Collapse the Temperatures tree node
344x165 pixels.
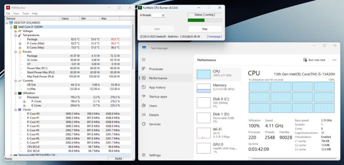click(x=15, y=35)
